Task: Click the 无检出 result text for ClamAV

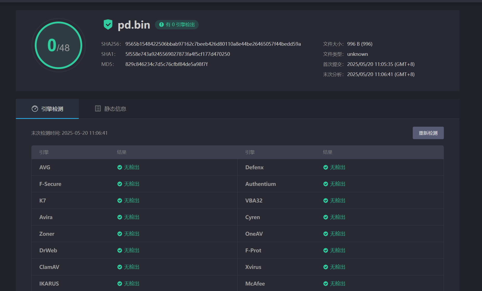Action: pyautogui.click(x=132, y=267)
